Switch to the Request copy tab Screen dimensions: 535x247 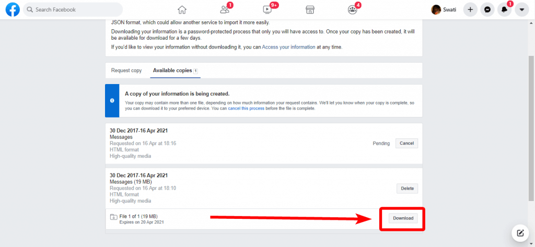coord(126,70)
